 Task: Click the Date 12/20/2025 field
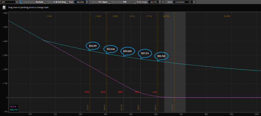(x=181, y=2)
